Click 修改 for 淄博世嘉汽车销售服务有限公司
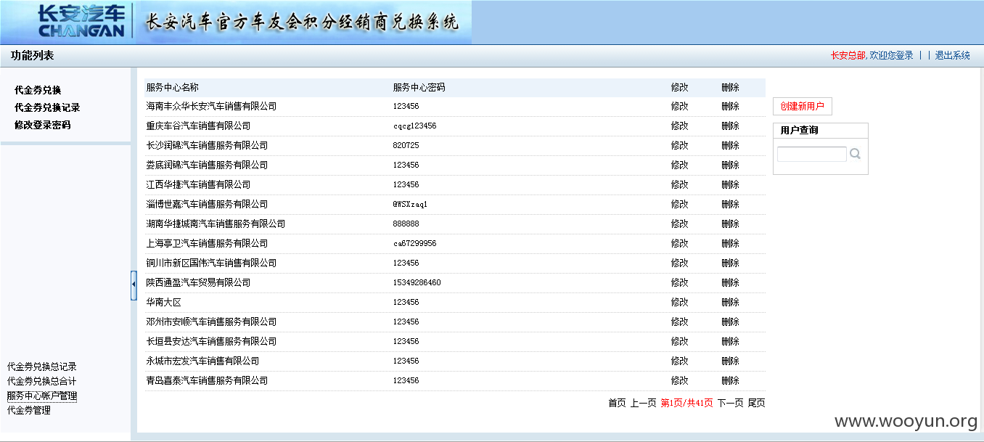 [x=679, y=204]
